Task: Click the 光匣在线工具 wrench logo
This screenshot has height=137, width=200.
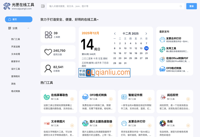Action: pyautogui.click(x=7, y=6)
